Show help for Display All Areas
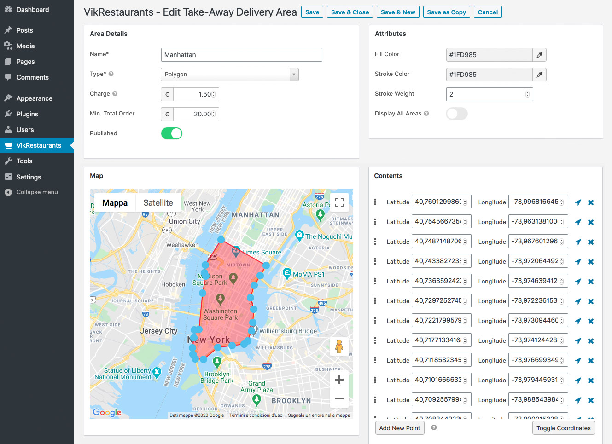612x444 pixels. (426, 113)
